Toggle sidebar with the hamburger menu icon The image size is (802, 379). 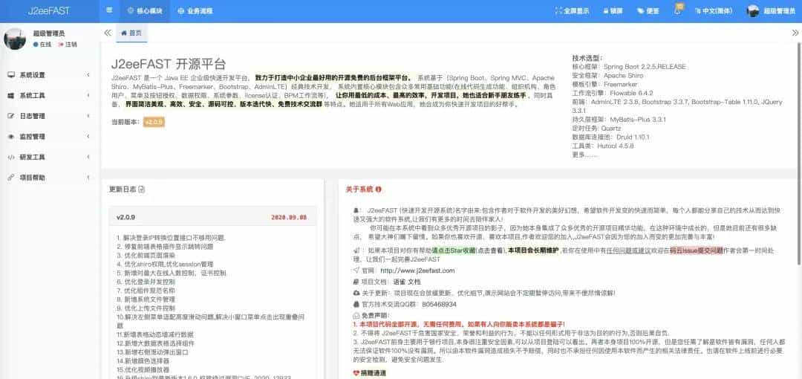point(109,10)
